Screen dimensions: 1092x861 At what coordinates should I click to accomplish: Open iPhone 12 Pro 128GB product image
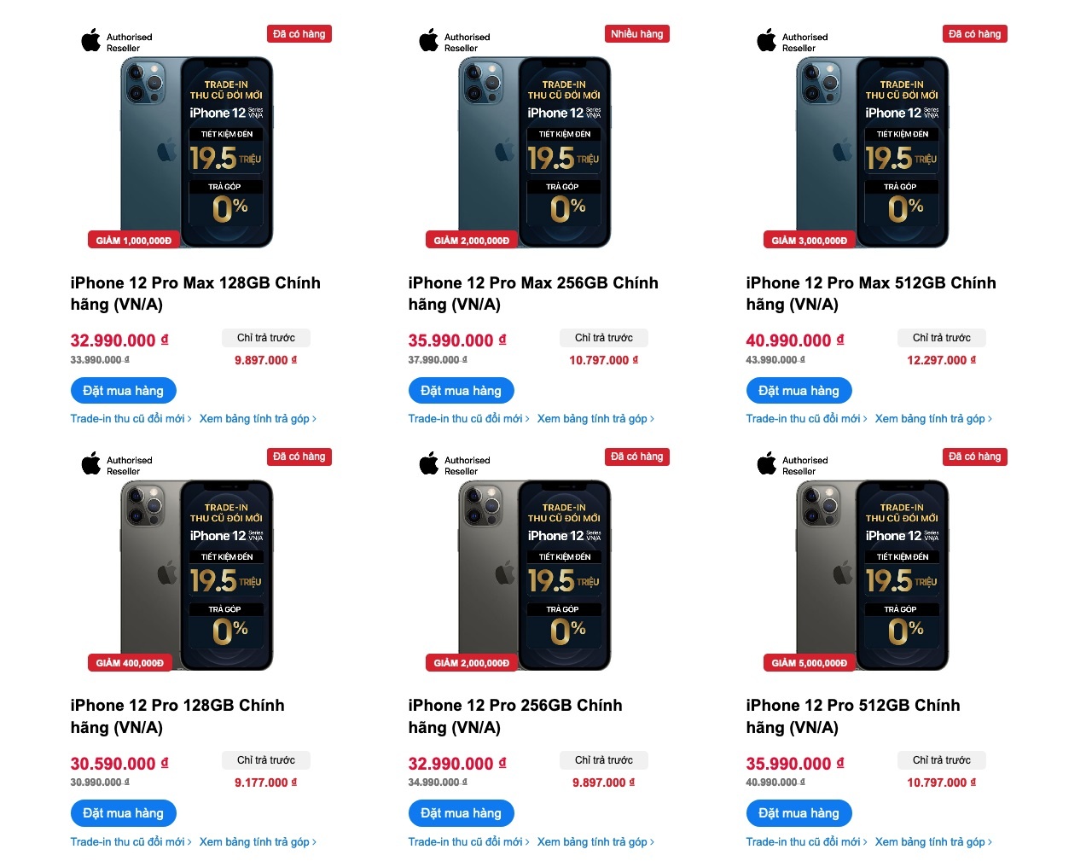click(198, 574)
